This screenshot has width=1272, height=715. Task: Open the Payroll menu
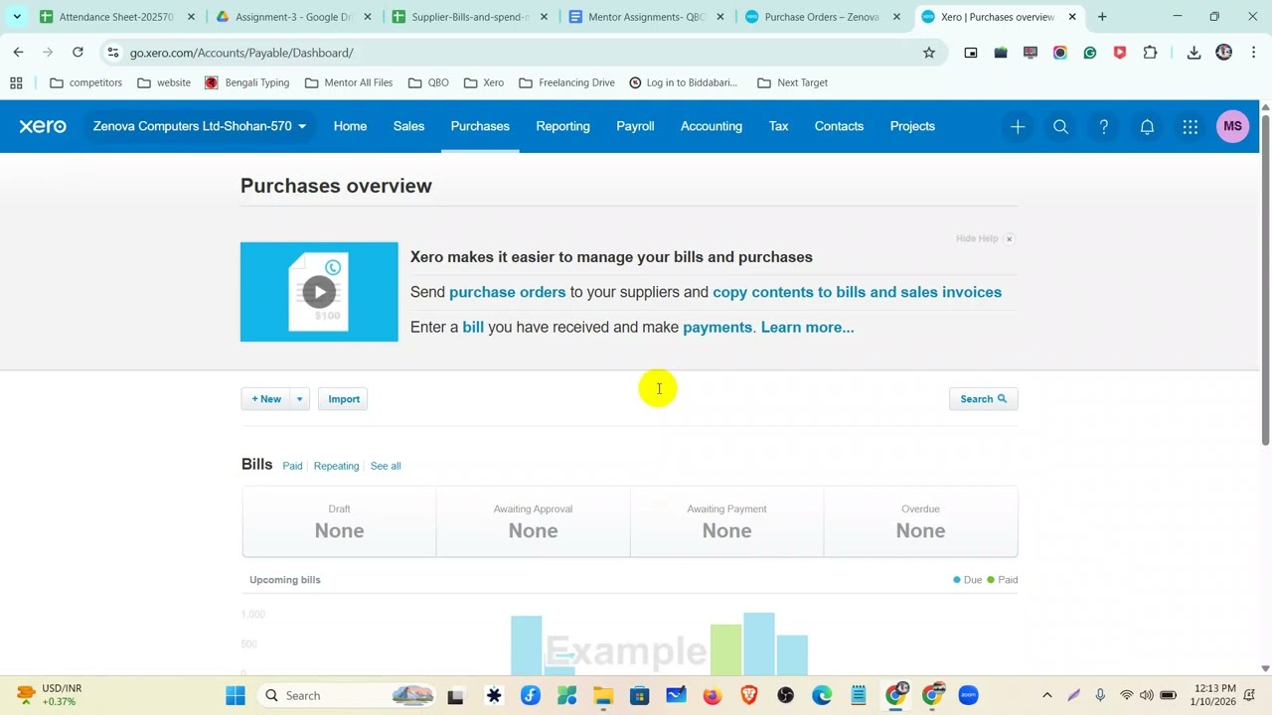[635, 126]
